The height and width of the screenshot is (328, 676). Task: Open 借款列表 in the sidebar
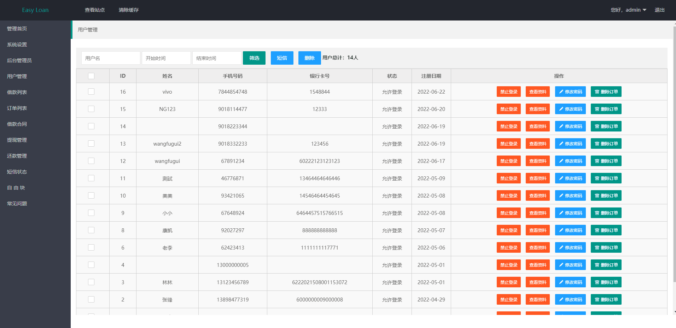point(17,92)
